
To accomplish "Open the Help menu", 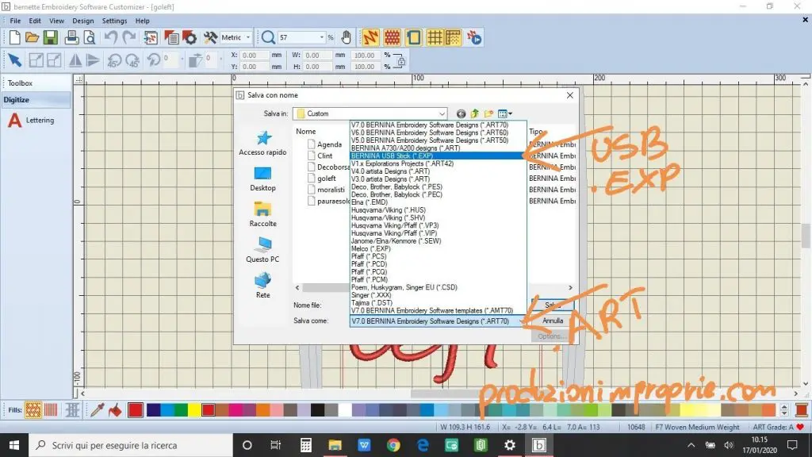I will pos(143,21).
